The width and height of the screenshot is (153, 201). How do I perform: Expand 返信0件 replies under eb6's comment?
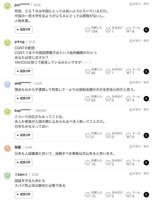(24, 99)
